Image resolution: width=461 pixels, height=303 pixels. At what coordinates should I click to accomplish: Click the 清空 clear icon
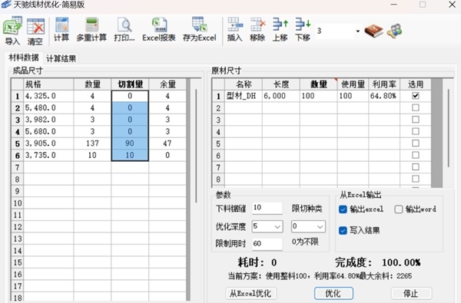click(35, 31)
